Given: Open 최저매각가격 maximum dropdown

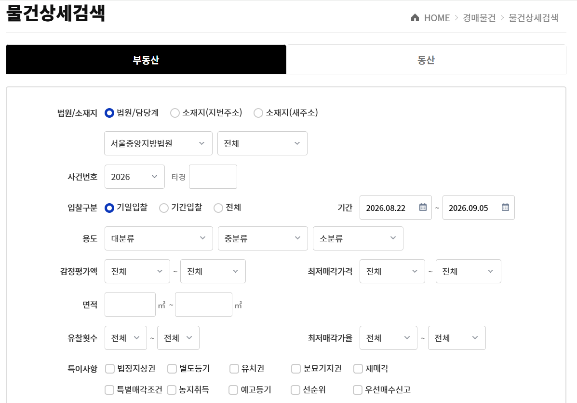Looking at the screenshot, I should click(469, 271).
